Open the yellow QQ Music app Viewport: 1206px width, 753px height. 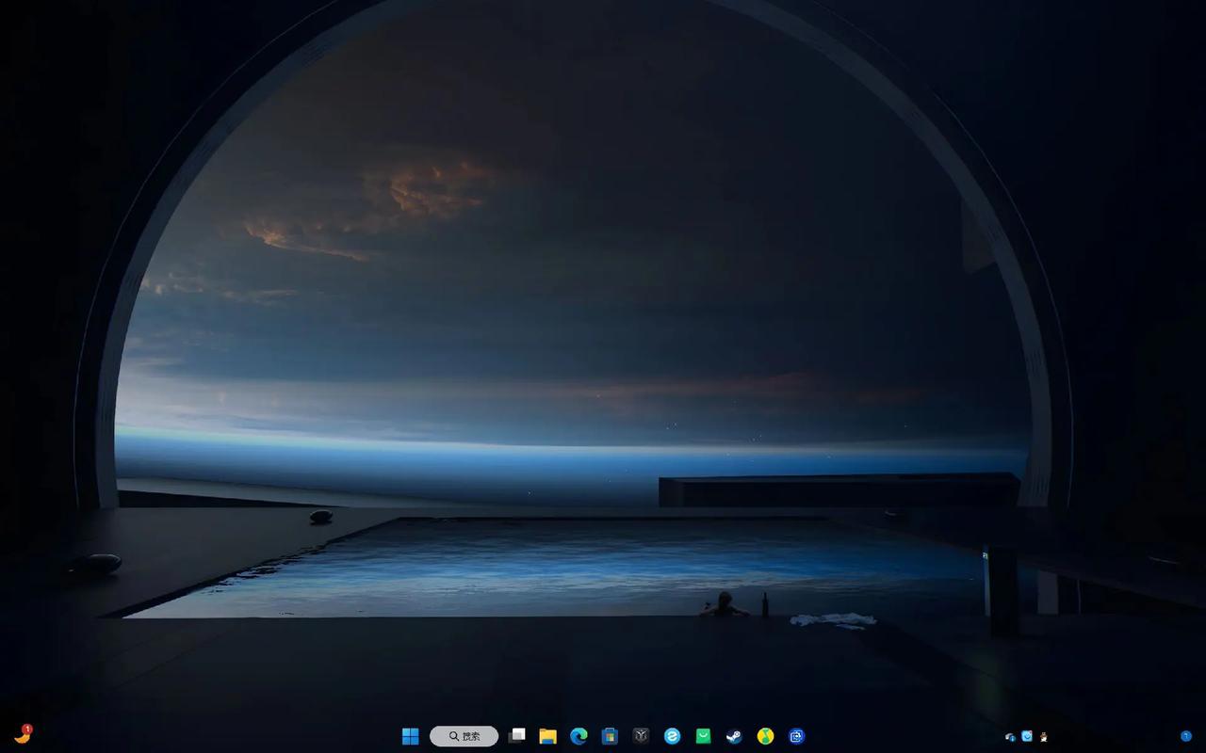(765, 736)
